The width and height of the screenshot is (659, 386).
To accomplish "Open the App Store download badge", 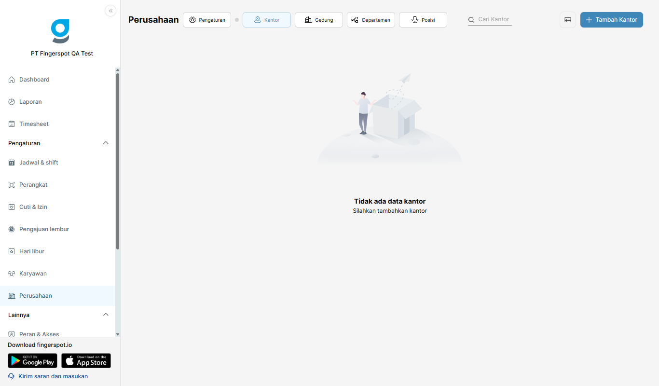I will pyautogui.click(x=86, y=361).
